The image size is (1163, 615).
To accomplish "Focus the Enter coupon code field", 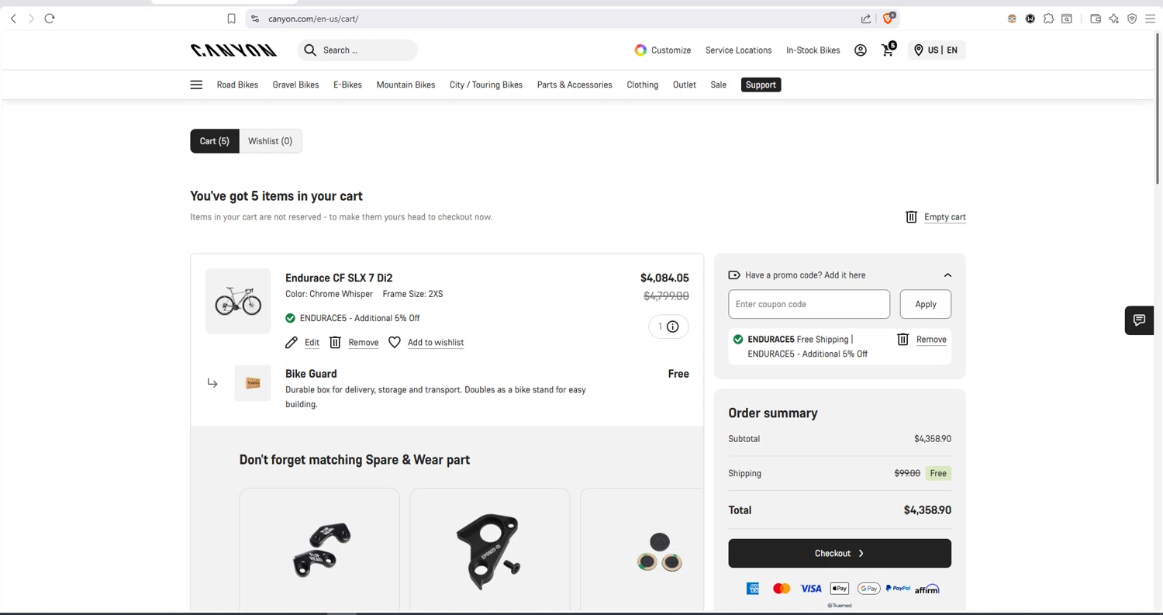I will 809,304.
